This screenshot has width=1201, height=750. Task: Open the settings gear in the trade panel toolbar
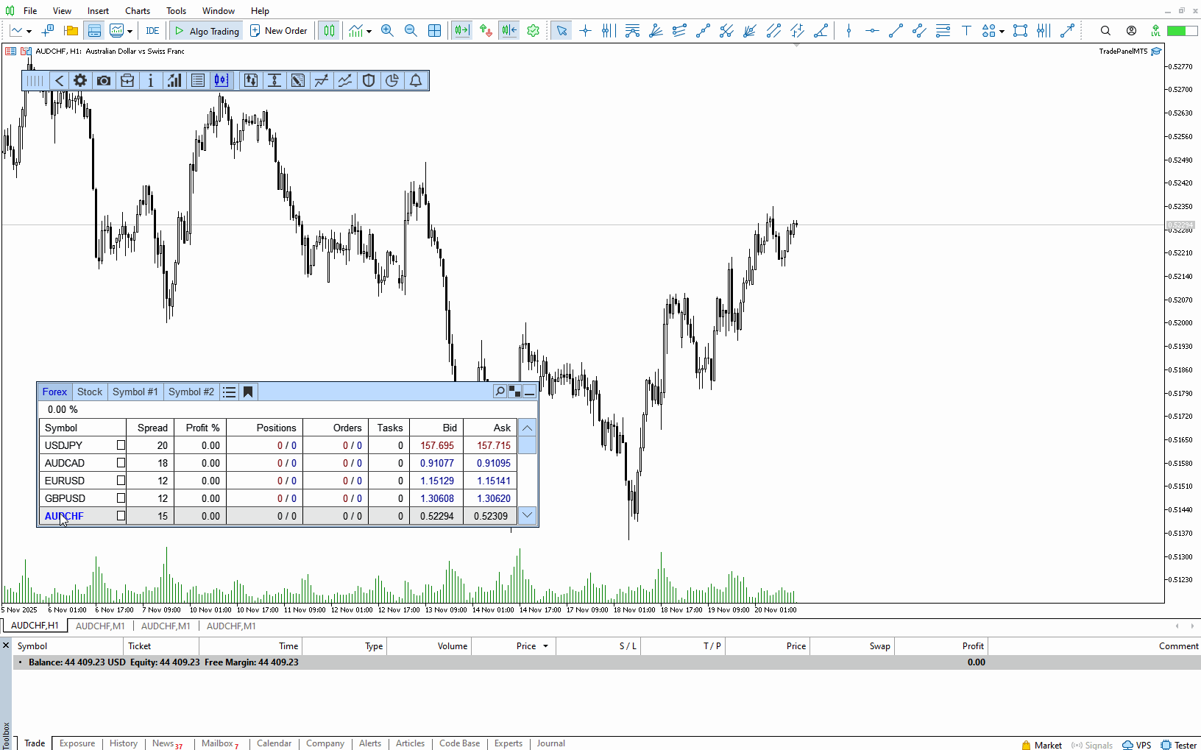point(80,81)
